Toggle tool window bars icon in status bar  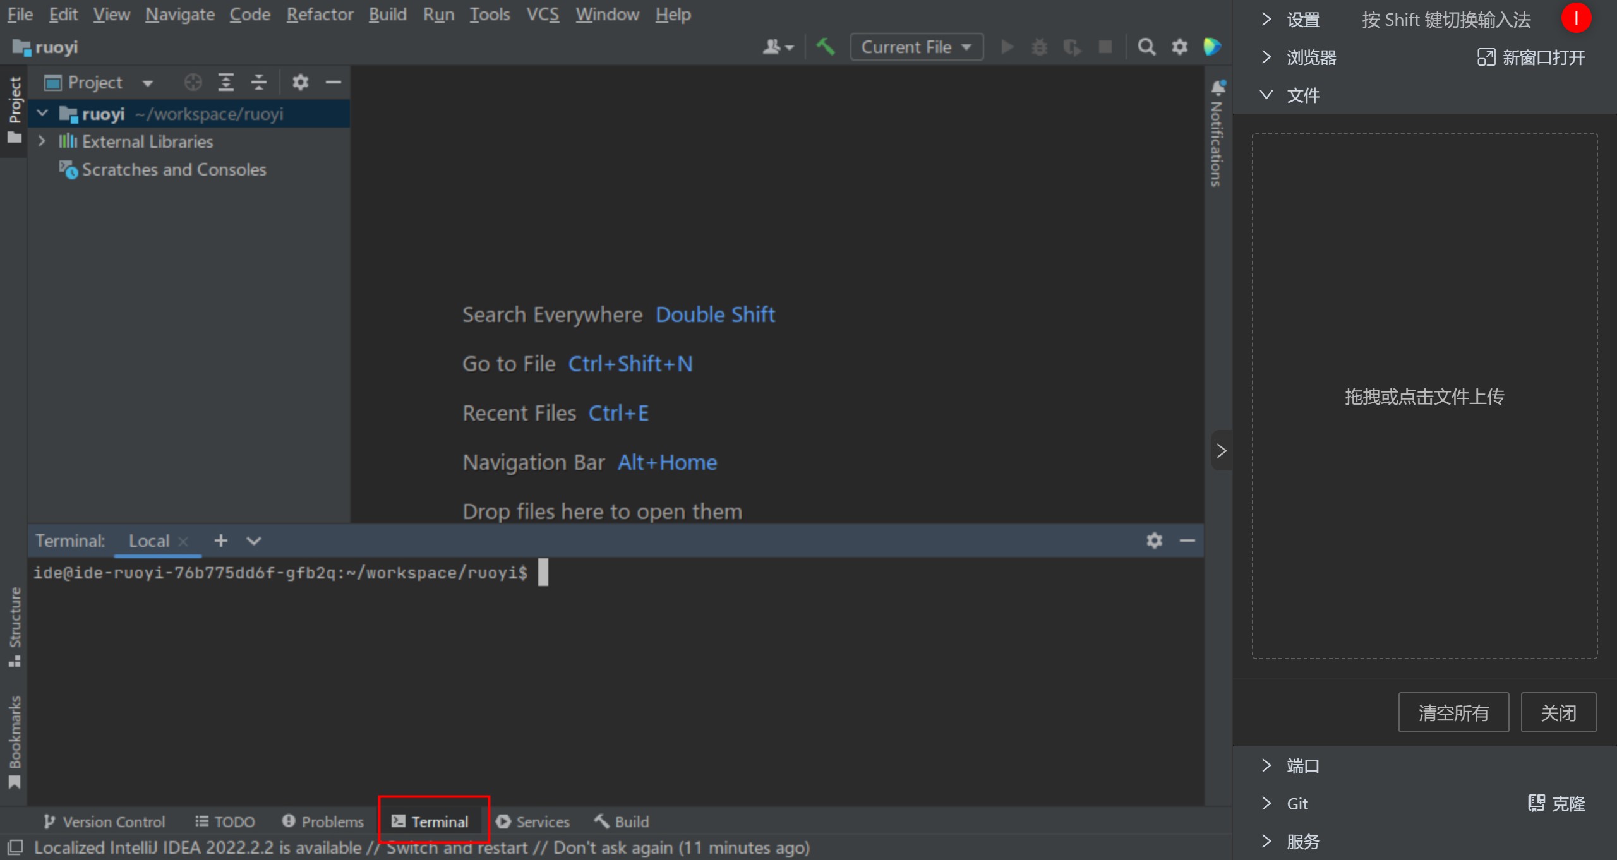[x=15, y=847]
